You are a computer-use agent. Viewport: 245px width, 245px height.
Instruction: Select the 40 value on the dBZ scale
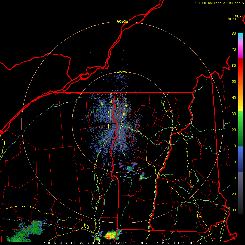coord(234,98)
